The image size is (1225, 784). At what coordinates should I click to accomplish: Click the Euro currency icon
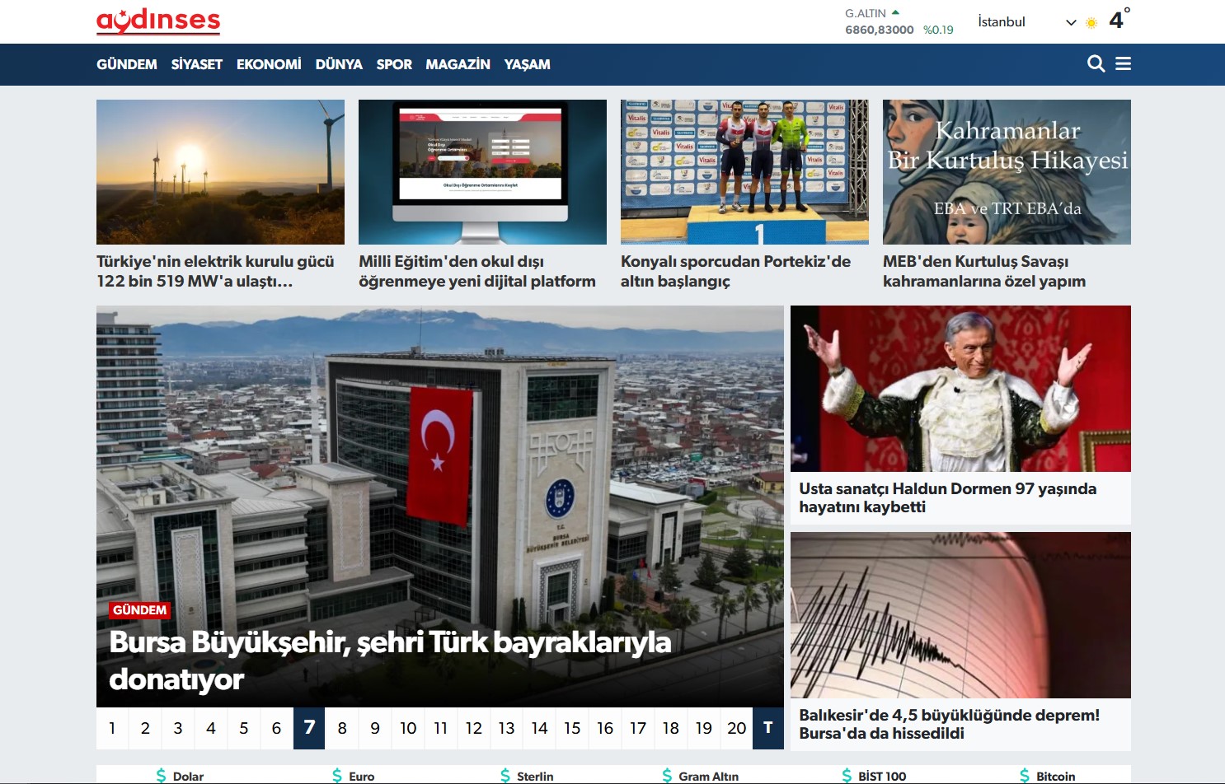tap(337, 776)
